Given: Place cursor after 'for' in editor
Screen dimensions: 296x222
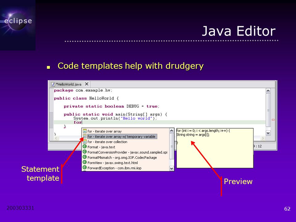Looking at the screenshot, I should pyautogui.click(x=82, y=122).
